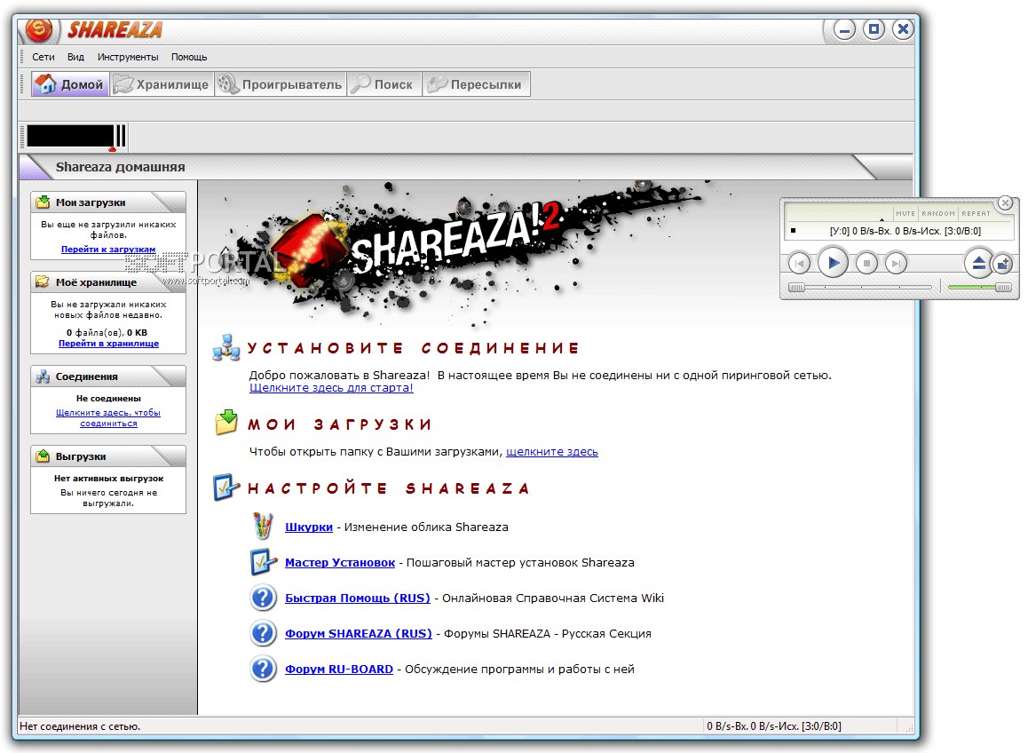The height and width of the screenshot is (753, 1028).
Task: Click the Моё хранилище panel header
Action: click(x=108, y=282)
